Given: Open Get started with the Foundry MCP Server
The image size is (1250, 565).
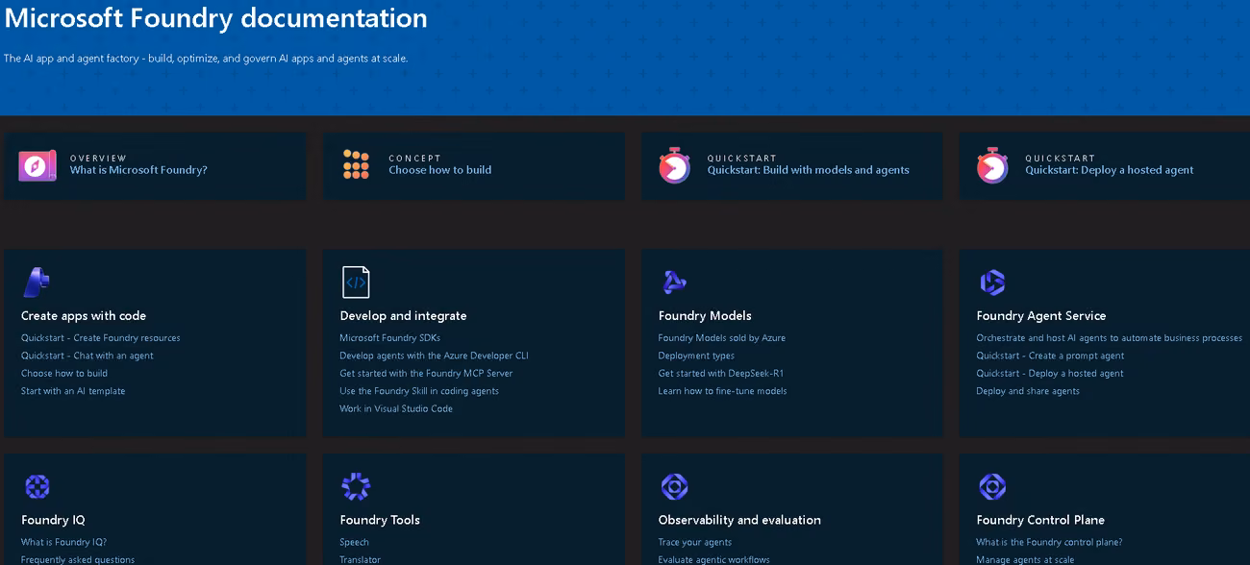Looking at the screenshot, I should (426, 374).
